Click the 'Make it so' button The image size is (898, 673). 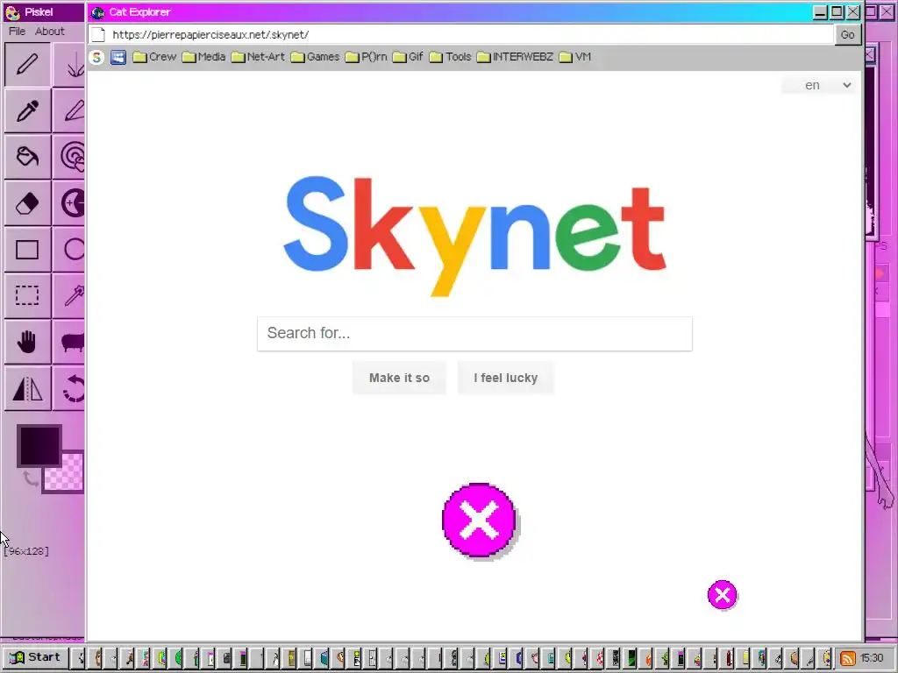coord(399,378)
